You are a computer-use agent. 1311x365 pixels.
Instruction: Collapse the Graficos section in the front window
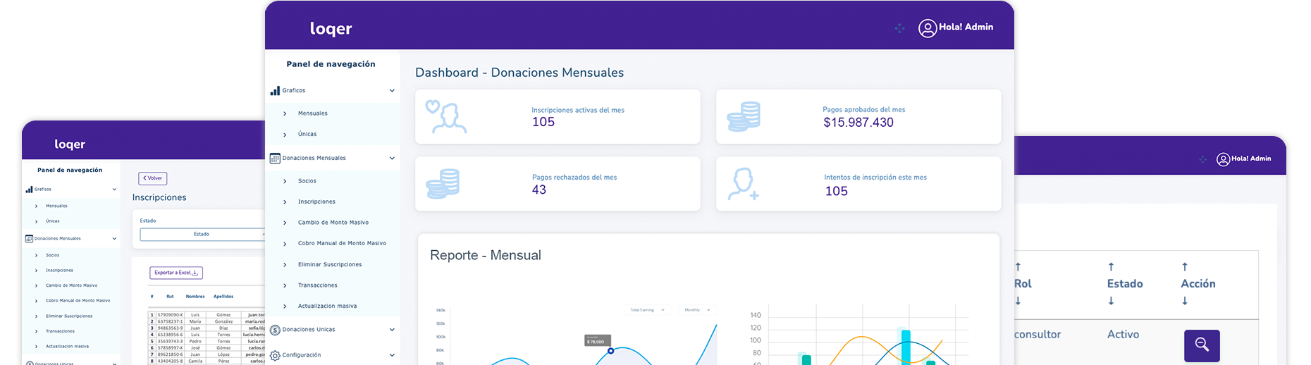tap(392, 91)
